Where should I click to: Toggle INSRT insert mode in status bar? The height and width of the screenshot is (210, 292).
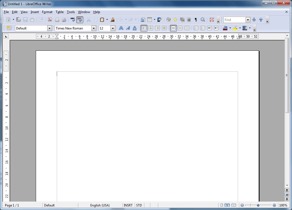(x=128, y=205)
